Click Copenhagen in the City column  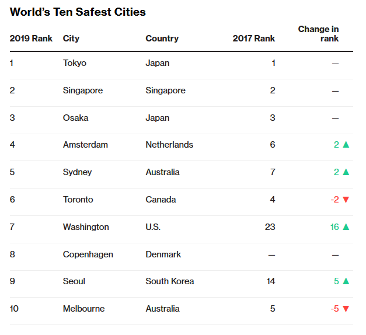[88, 254]
